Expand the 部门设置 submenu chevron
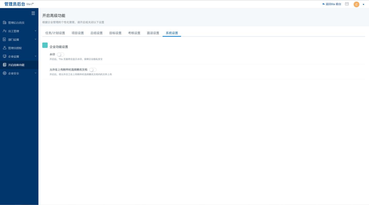 point(36,39)
